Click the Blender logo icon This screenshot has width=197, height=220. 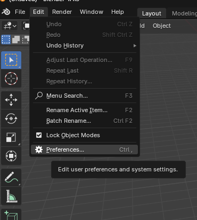tap(6, 12)
